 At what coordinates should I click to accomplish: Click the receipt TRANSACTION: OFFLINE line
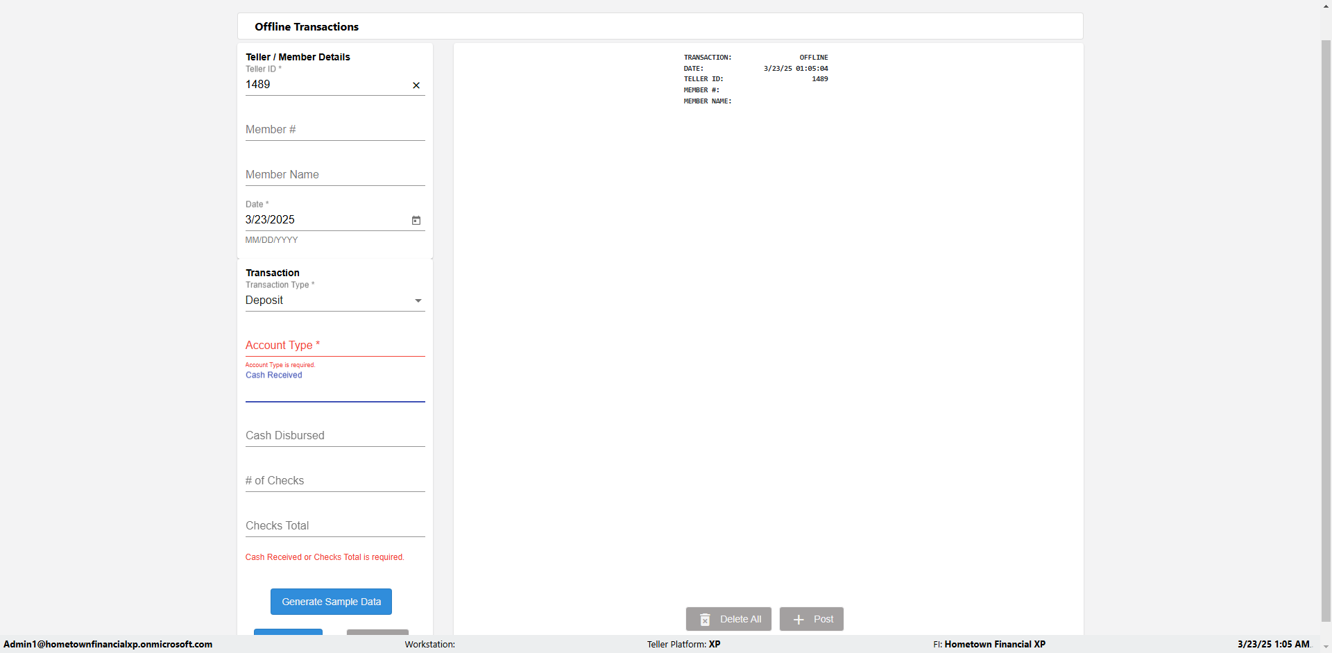pyautogui.click(x=756, y=58)
